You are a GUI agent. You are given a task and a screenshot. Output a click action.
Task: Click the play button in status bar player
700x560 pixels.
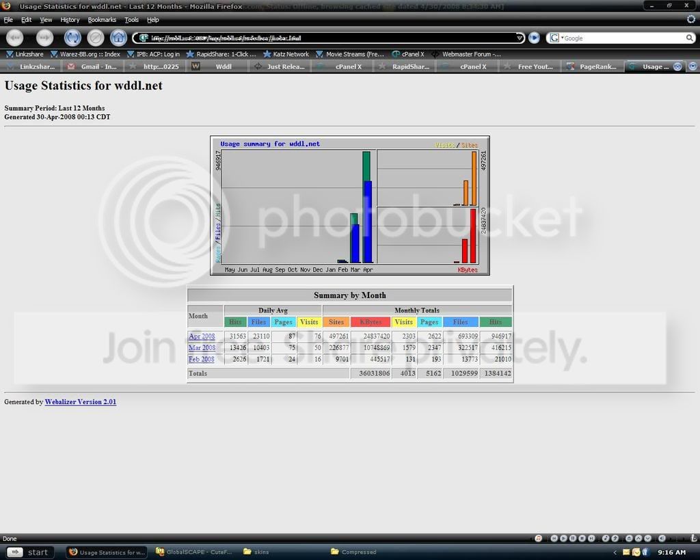pos(563,538)
